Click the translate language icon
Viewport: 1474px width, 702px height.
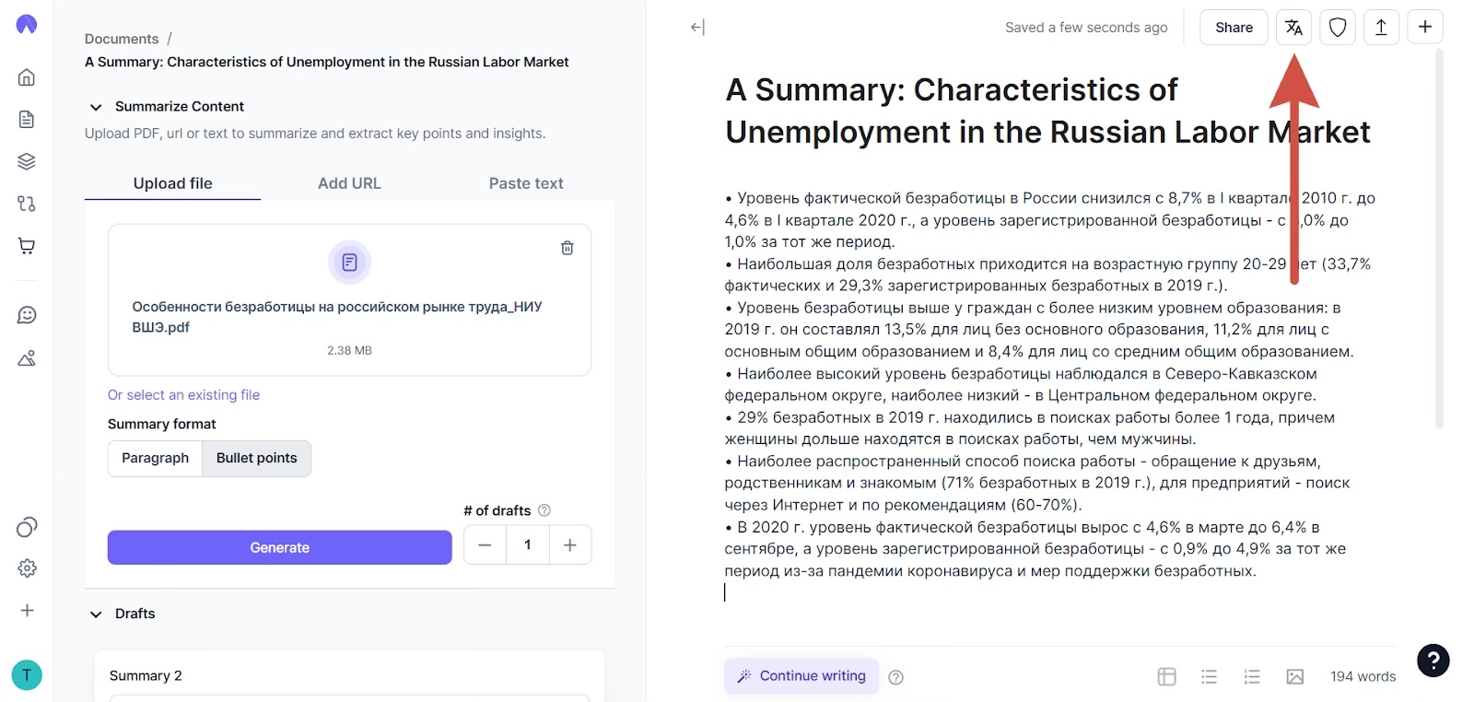pyautogui.click(x=1293, y=28)
